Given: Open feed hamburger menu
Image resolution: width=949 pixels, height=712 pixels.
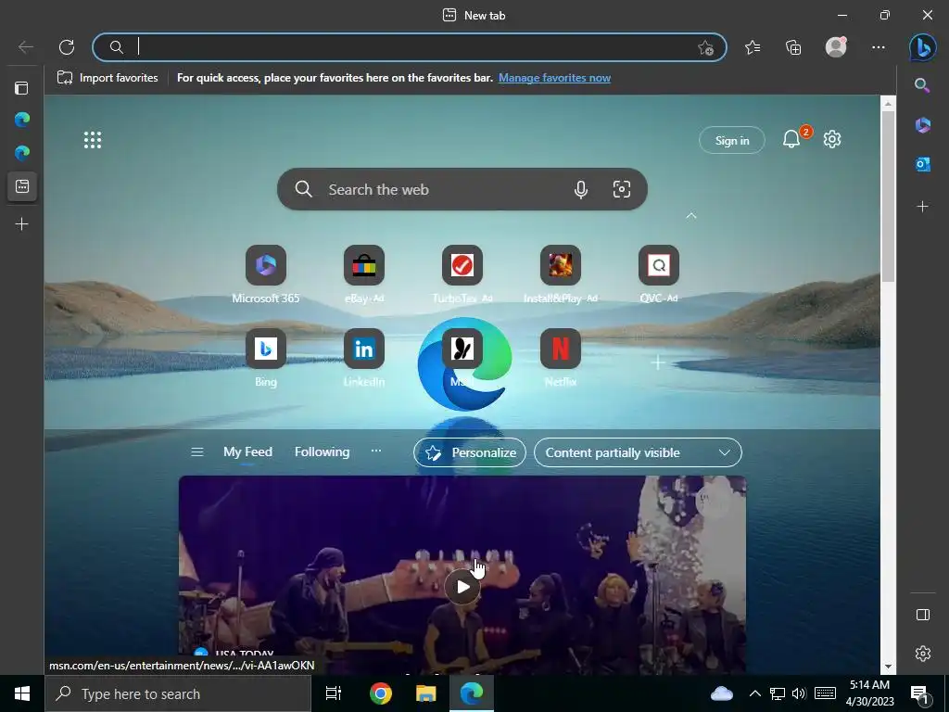Looking at the screenshot, I should (x=196, y=452).
